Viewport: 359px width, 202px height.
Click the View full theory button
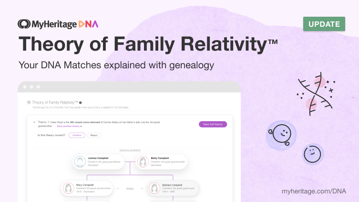coord(213,124)
